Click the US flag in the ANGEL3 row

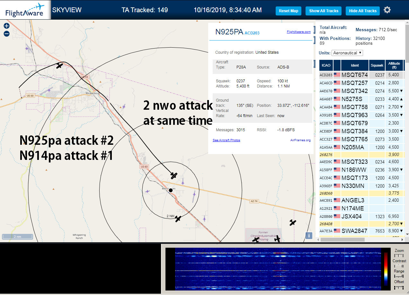coord(337,200)
